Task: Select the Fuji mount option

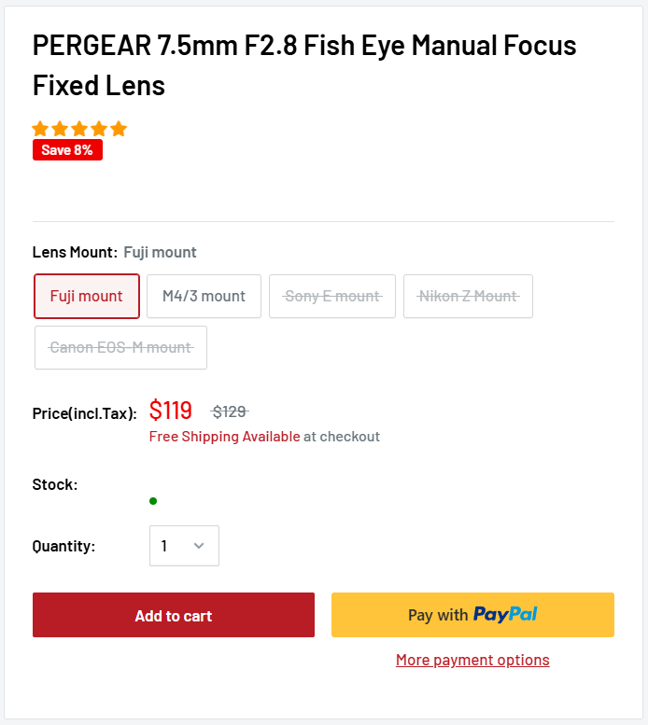Action: [x=87, y=296]
